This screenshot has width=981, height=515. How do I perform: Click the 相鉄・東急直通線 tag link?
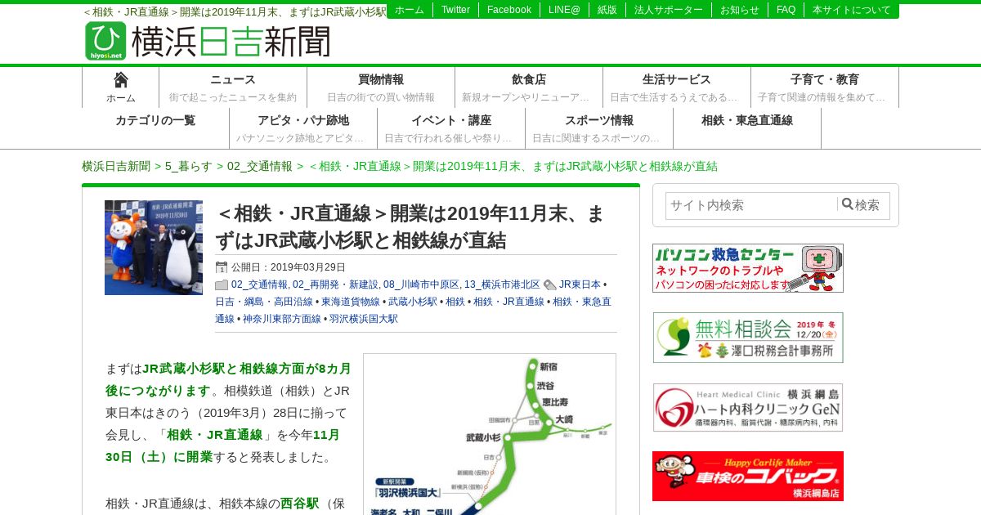[x=582, y=302]
